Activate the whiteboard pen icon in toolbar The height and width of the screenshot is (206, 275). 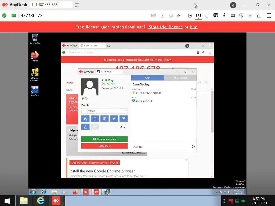coord(259,16)
